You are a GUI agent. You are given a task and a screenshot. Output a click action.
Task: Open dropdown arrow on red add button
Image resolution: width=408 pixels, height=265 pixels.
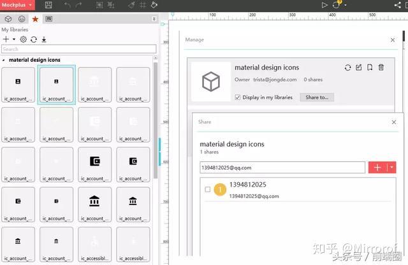click(391, 168)
